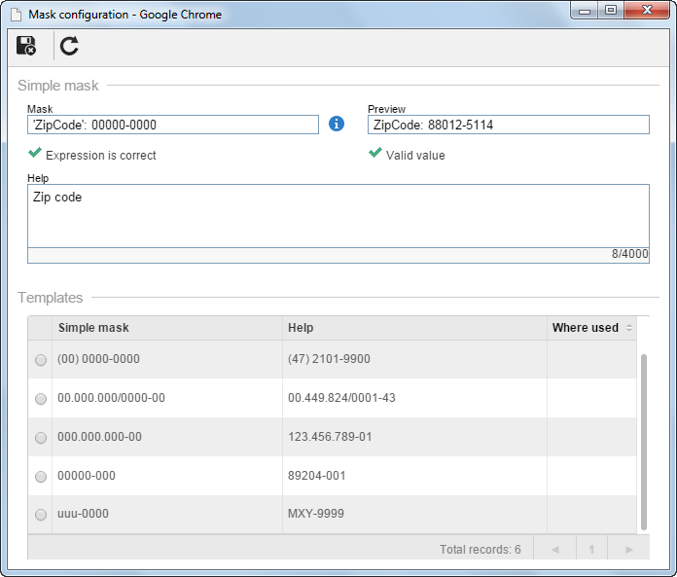Click the Where used column header

tap(591, 328)
